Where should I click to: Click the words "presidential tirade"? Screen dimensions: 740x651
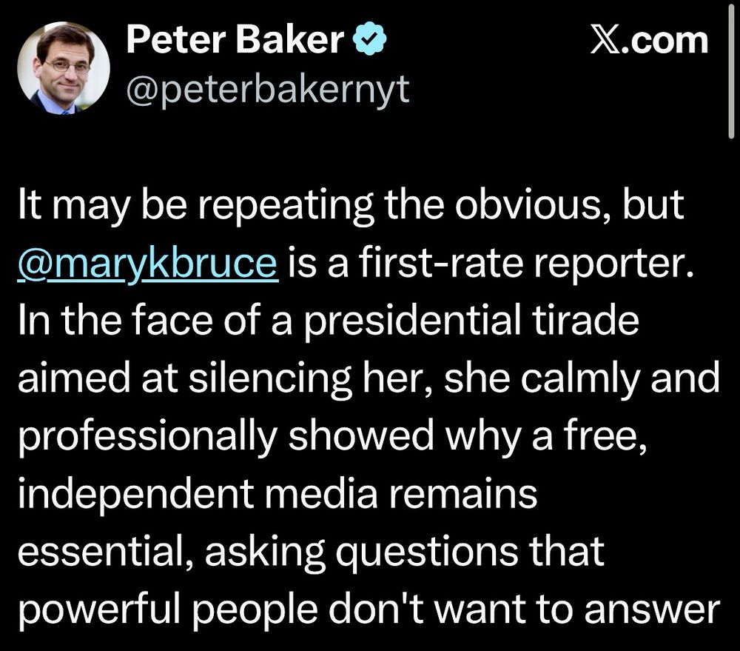coord(471,321)
